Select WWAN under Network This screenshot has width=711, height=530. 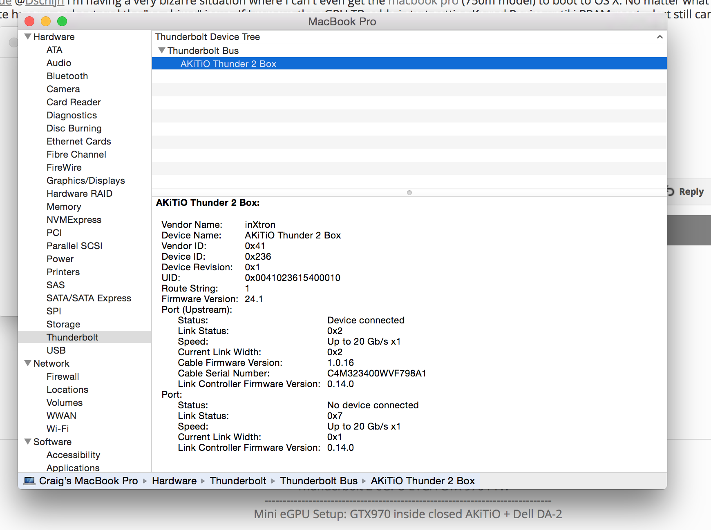click(61, 416)
